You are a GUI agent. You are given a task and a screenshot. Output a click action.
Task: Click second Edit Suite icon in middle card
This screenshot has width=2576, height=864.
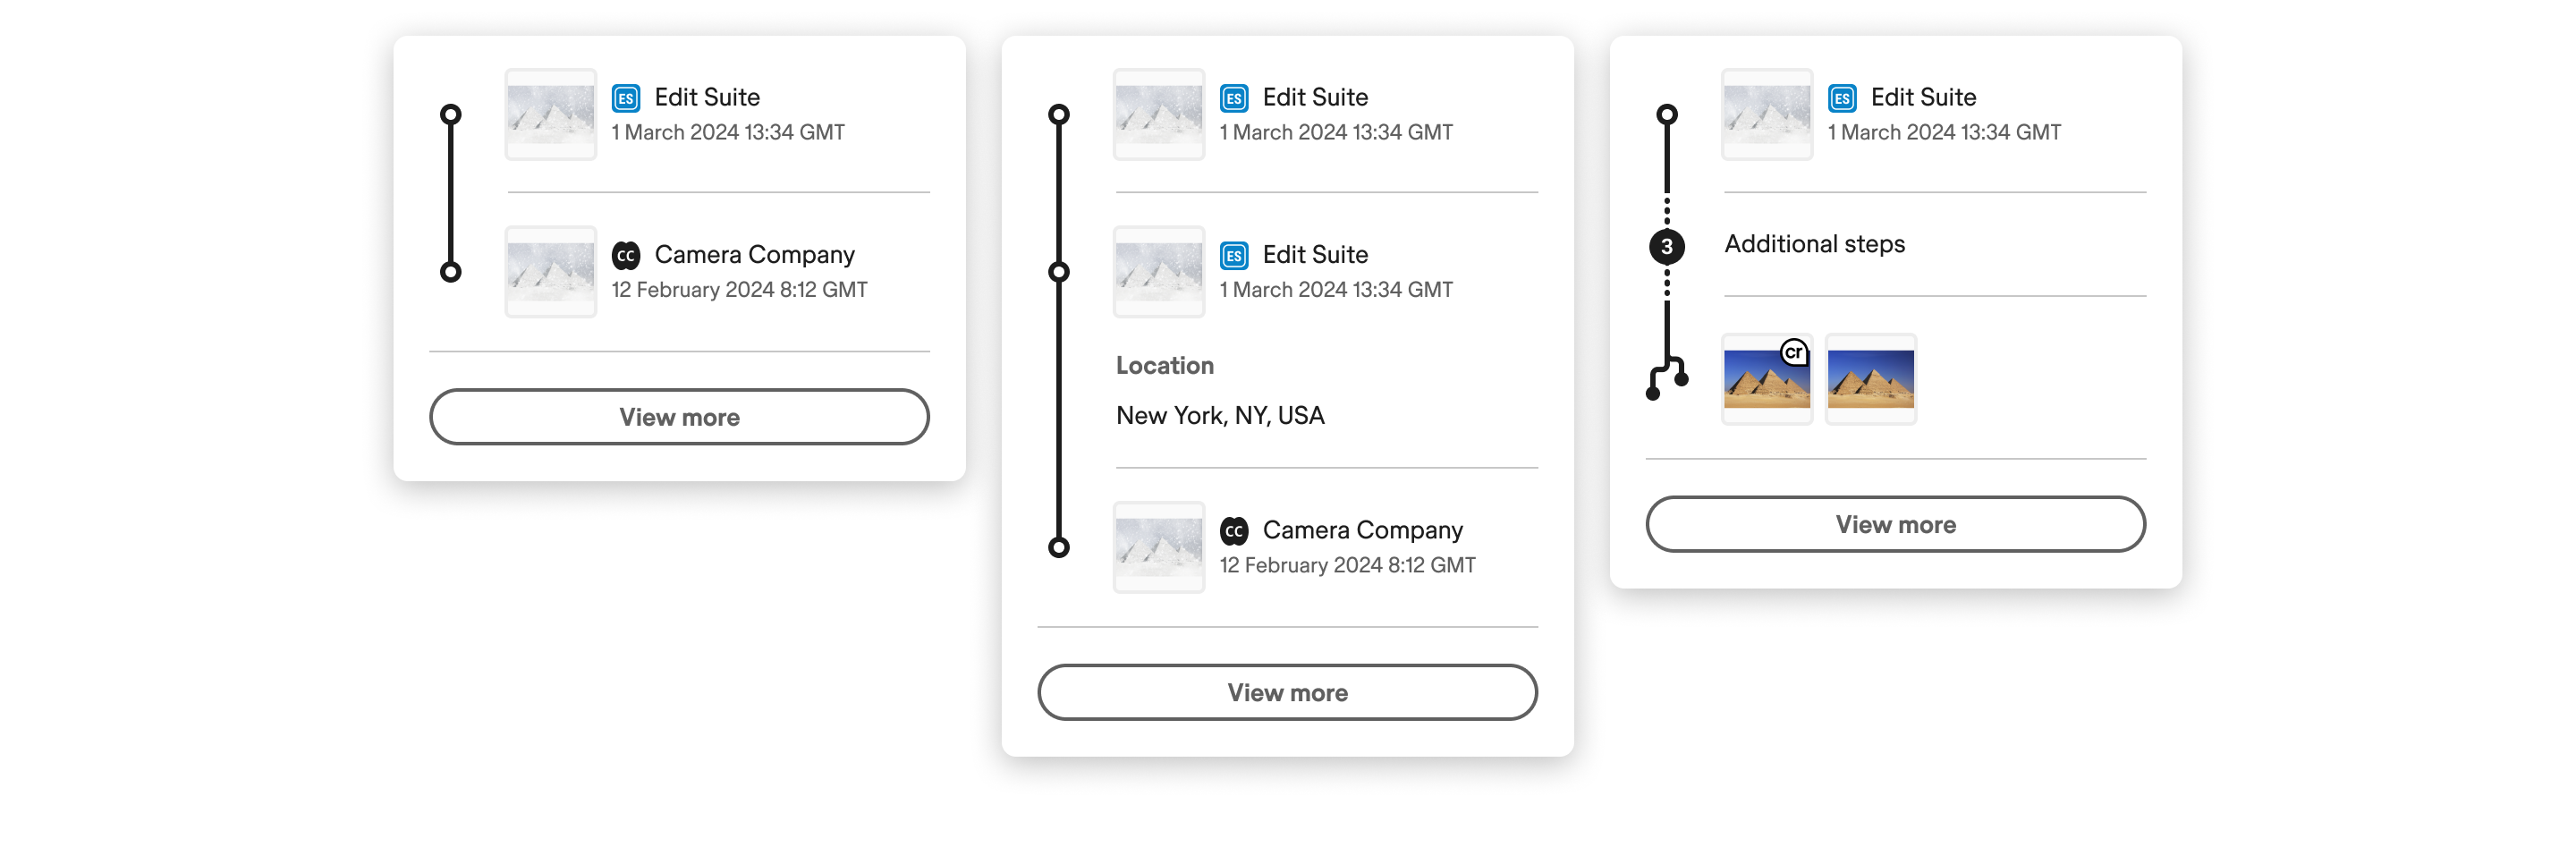[x=1234, y=255]
